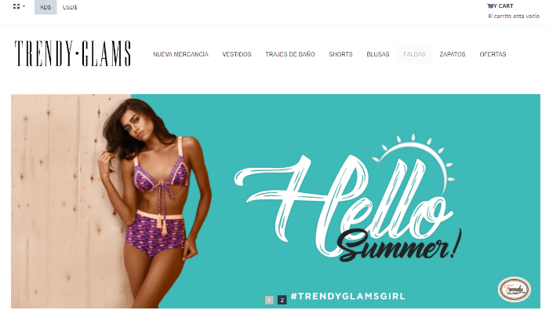The height and width of the screenshot is (317, 549).
Task: Open the Nueva Mercancía menu
Action: [180, 54]
